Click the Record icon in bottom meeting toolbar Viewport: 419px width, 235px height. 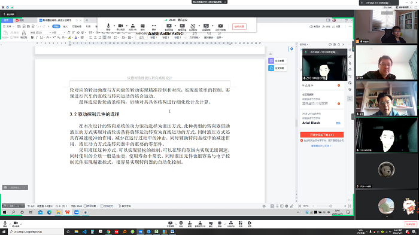click(220, 223)
